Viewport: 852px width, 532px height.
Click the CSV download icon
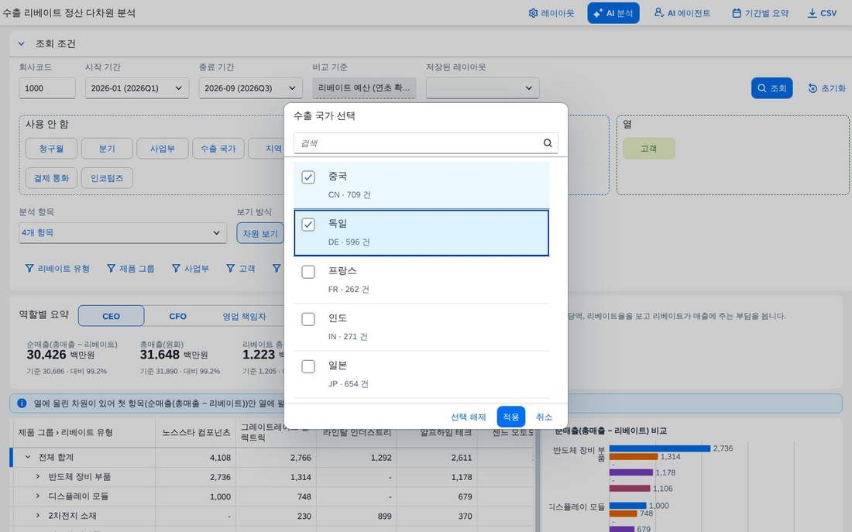[812, 13]
